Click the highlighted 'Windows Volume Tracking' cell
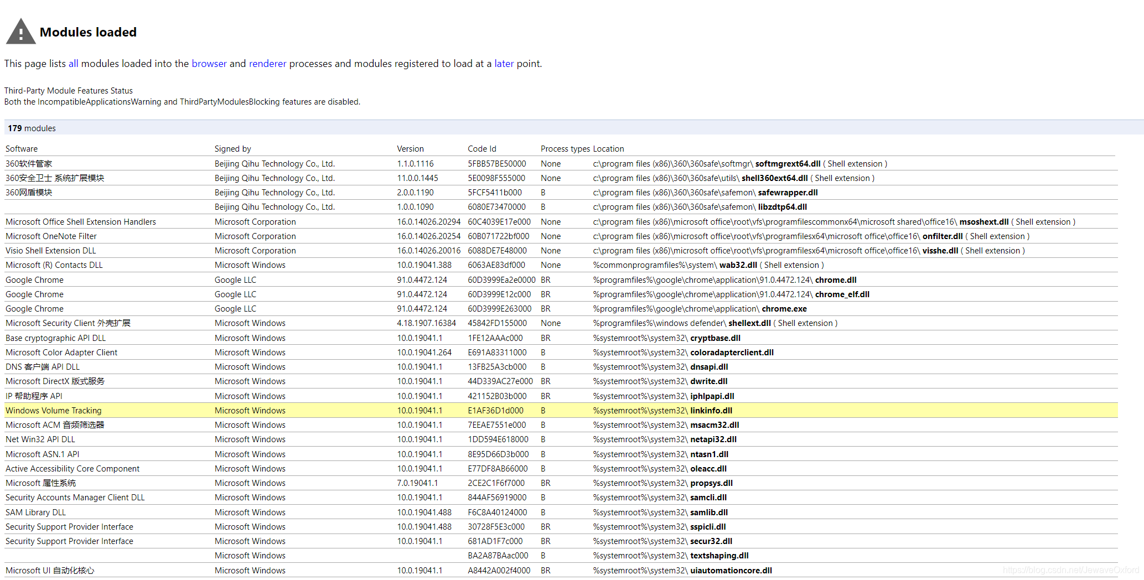This screenshot has width=1144, height=580. (x=54, y=411)
